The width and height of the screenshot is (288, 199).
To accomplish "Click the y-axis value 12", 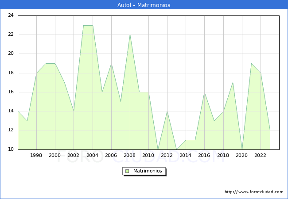I will click(x=11, y=130).
